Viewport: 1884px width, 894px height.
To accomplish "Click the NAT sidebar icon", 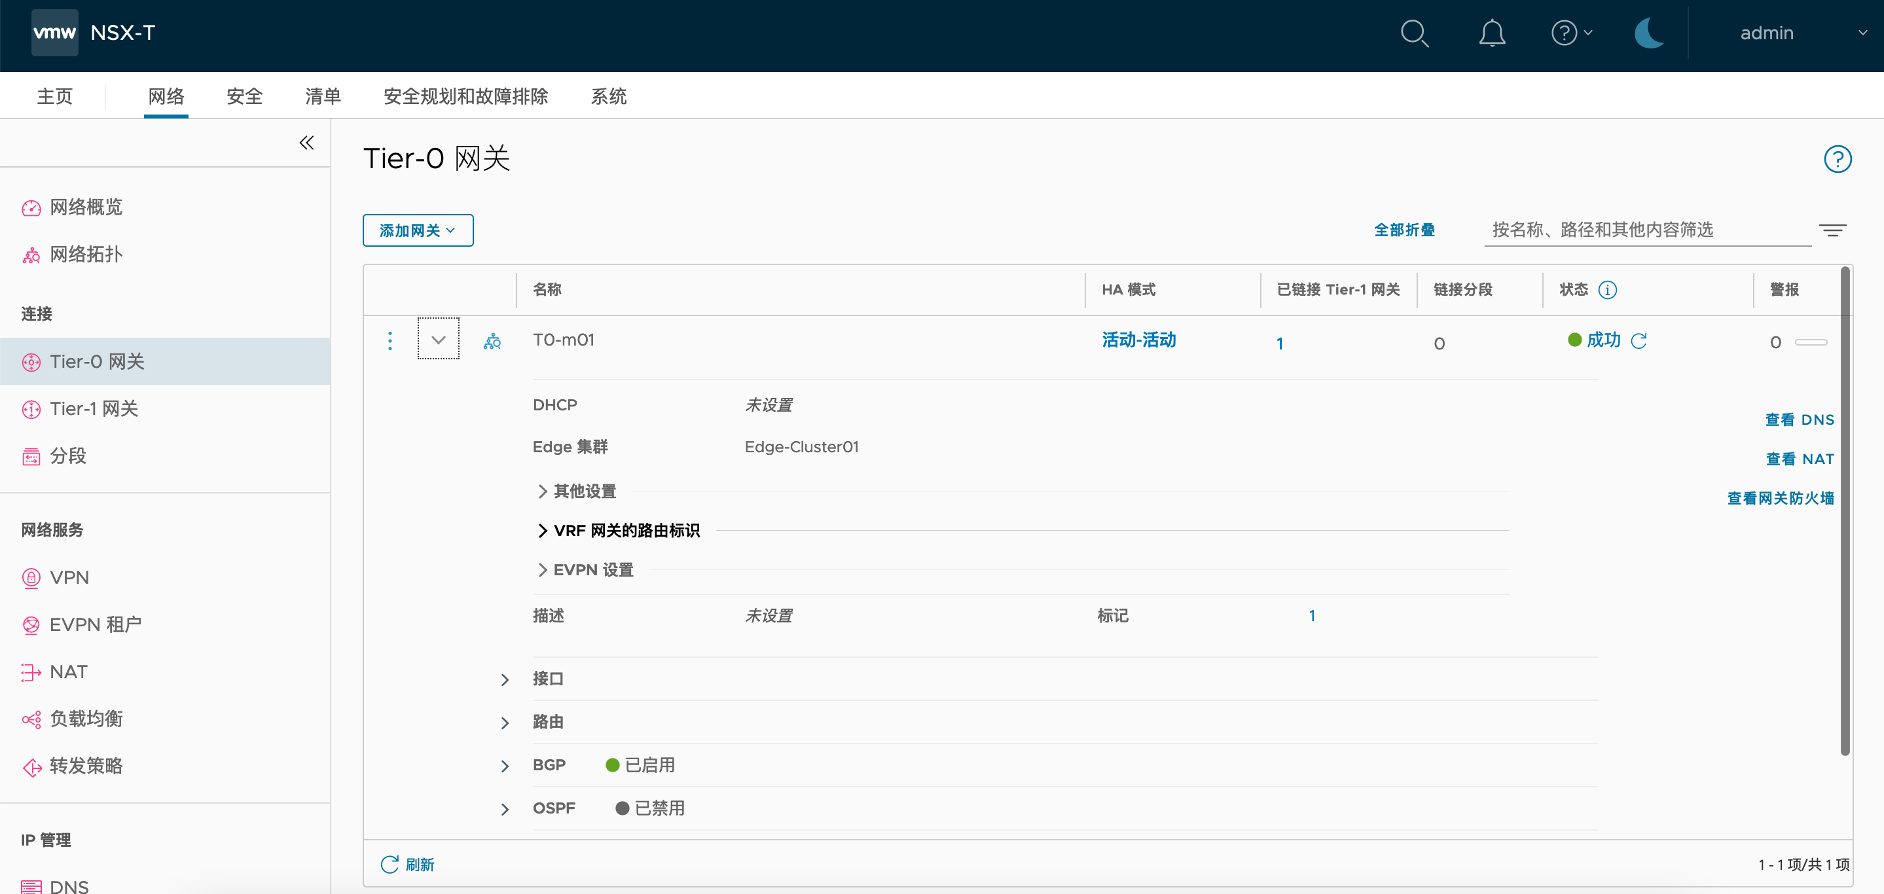I will point(31,673).
